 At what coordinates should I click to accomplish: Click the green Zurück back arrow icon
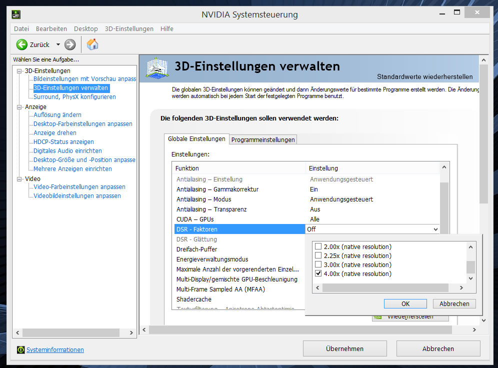point(22,44)
